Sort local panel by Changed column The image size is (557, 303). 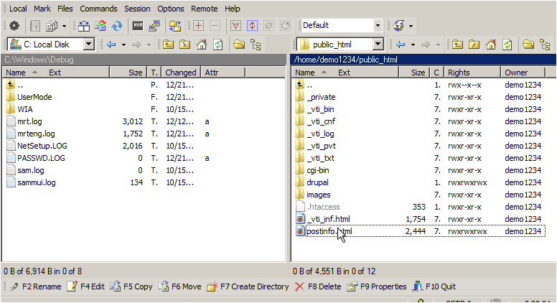[181, 73]
